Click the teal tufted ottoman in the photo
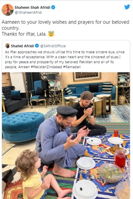Viewport: 133px width, 199px height. pyautogui.click(x=23, y=126)
